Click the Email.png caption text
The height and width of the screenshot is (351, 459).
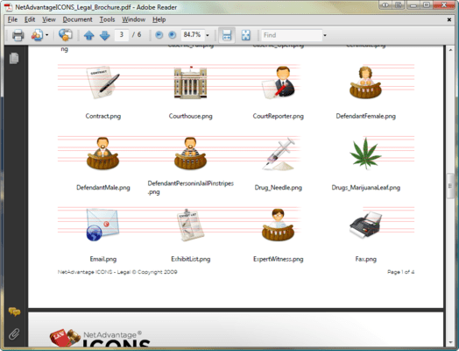pyautogui.click(x=103, y=259)
